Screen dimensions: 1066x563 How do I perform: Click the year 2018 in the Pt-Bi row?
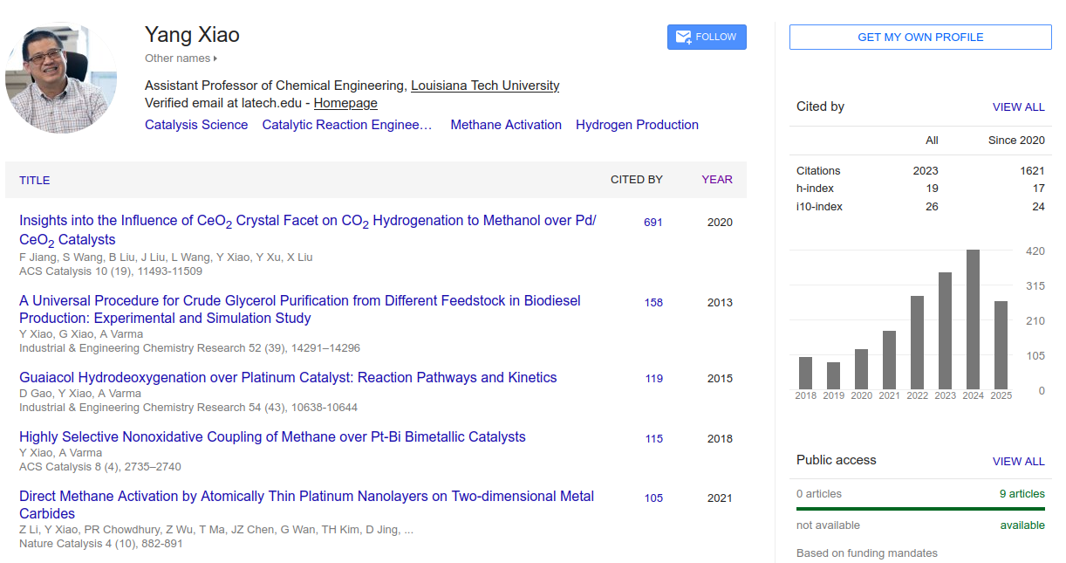720,439
